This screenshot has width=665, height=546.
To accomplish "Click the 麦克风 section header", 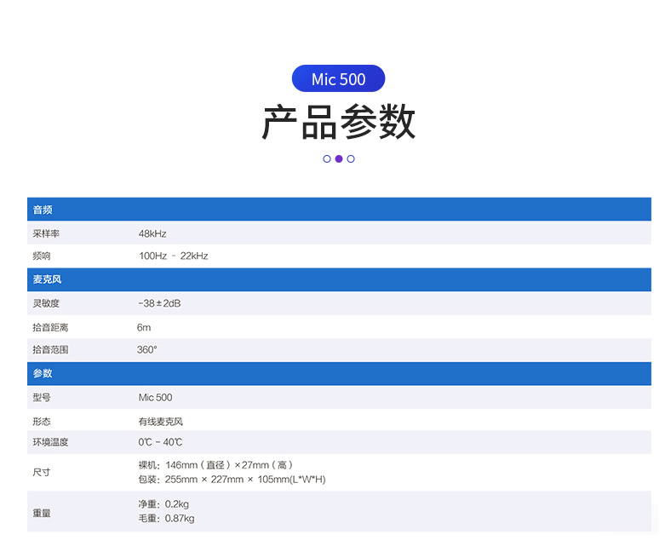I will pos(339,279).
